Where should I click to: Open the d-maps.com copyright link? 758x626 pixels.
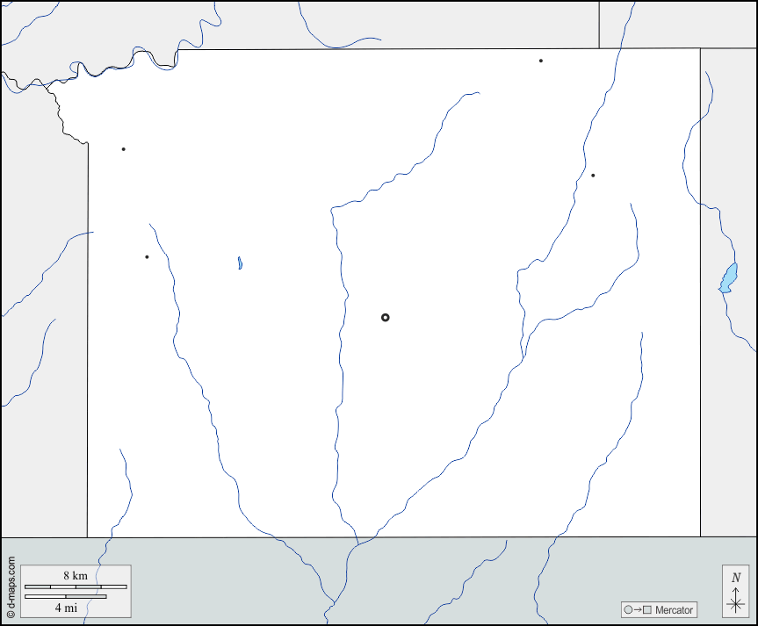(x=11, y=587)
